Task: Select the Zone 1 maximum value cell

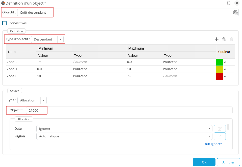Action: [144, 69]
